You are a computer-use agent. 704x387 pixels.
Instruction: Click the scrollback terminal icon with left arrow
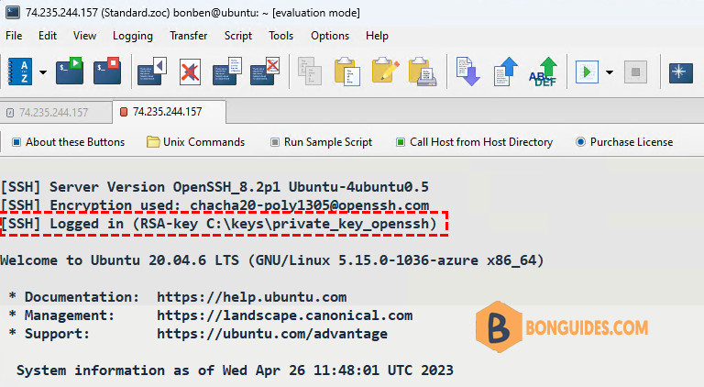pyautogui.click(x=152, y=71)
